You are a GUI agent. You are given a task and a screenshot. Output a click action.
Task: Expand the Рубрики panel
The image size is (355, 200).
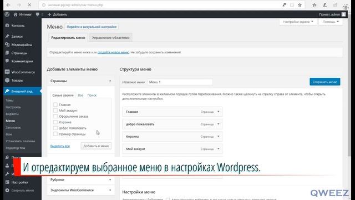[x=81, y=180]
